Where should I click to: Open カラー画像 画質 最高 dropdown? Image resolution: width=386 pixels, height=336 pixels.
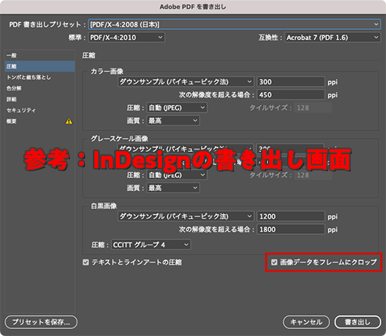173,120
